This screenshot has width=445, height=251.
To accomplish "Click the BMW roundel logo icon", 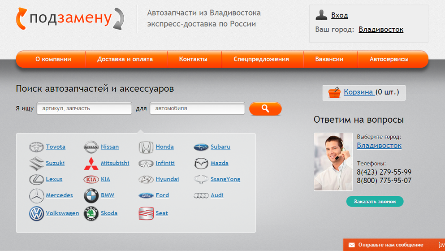I will click(91, 195).
